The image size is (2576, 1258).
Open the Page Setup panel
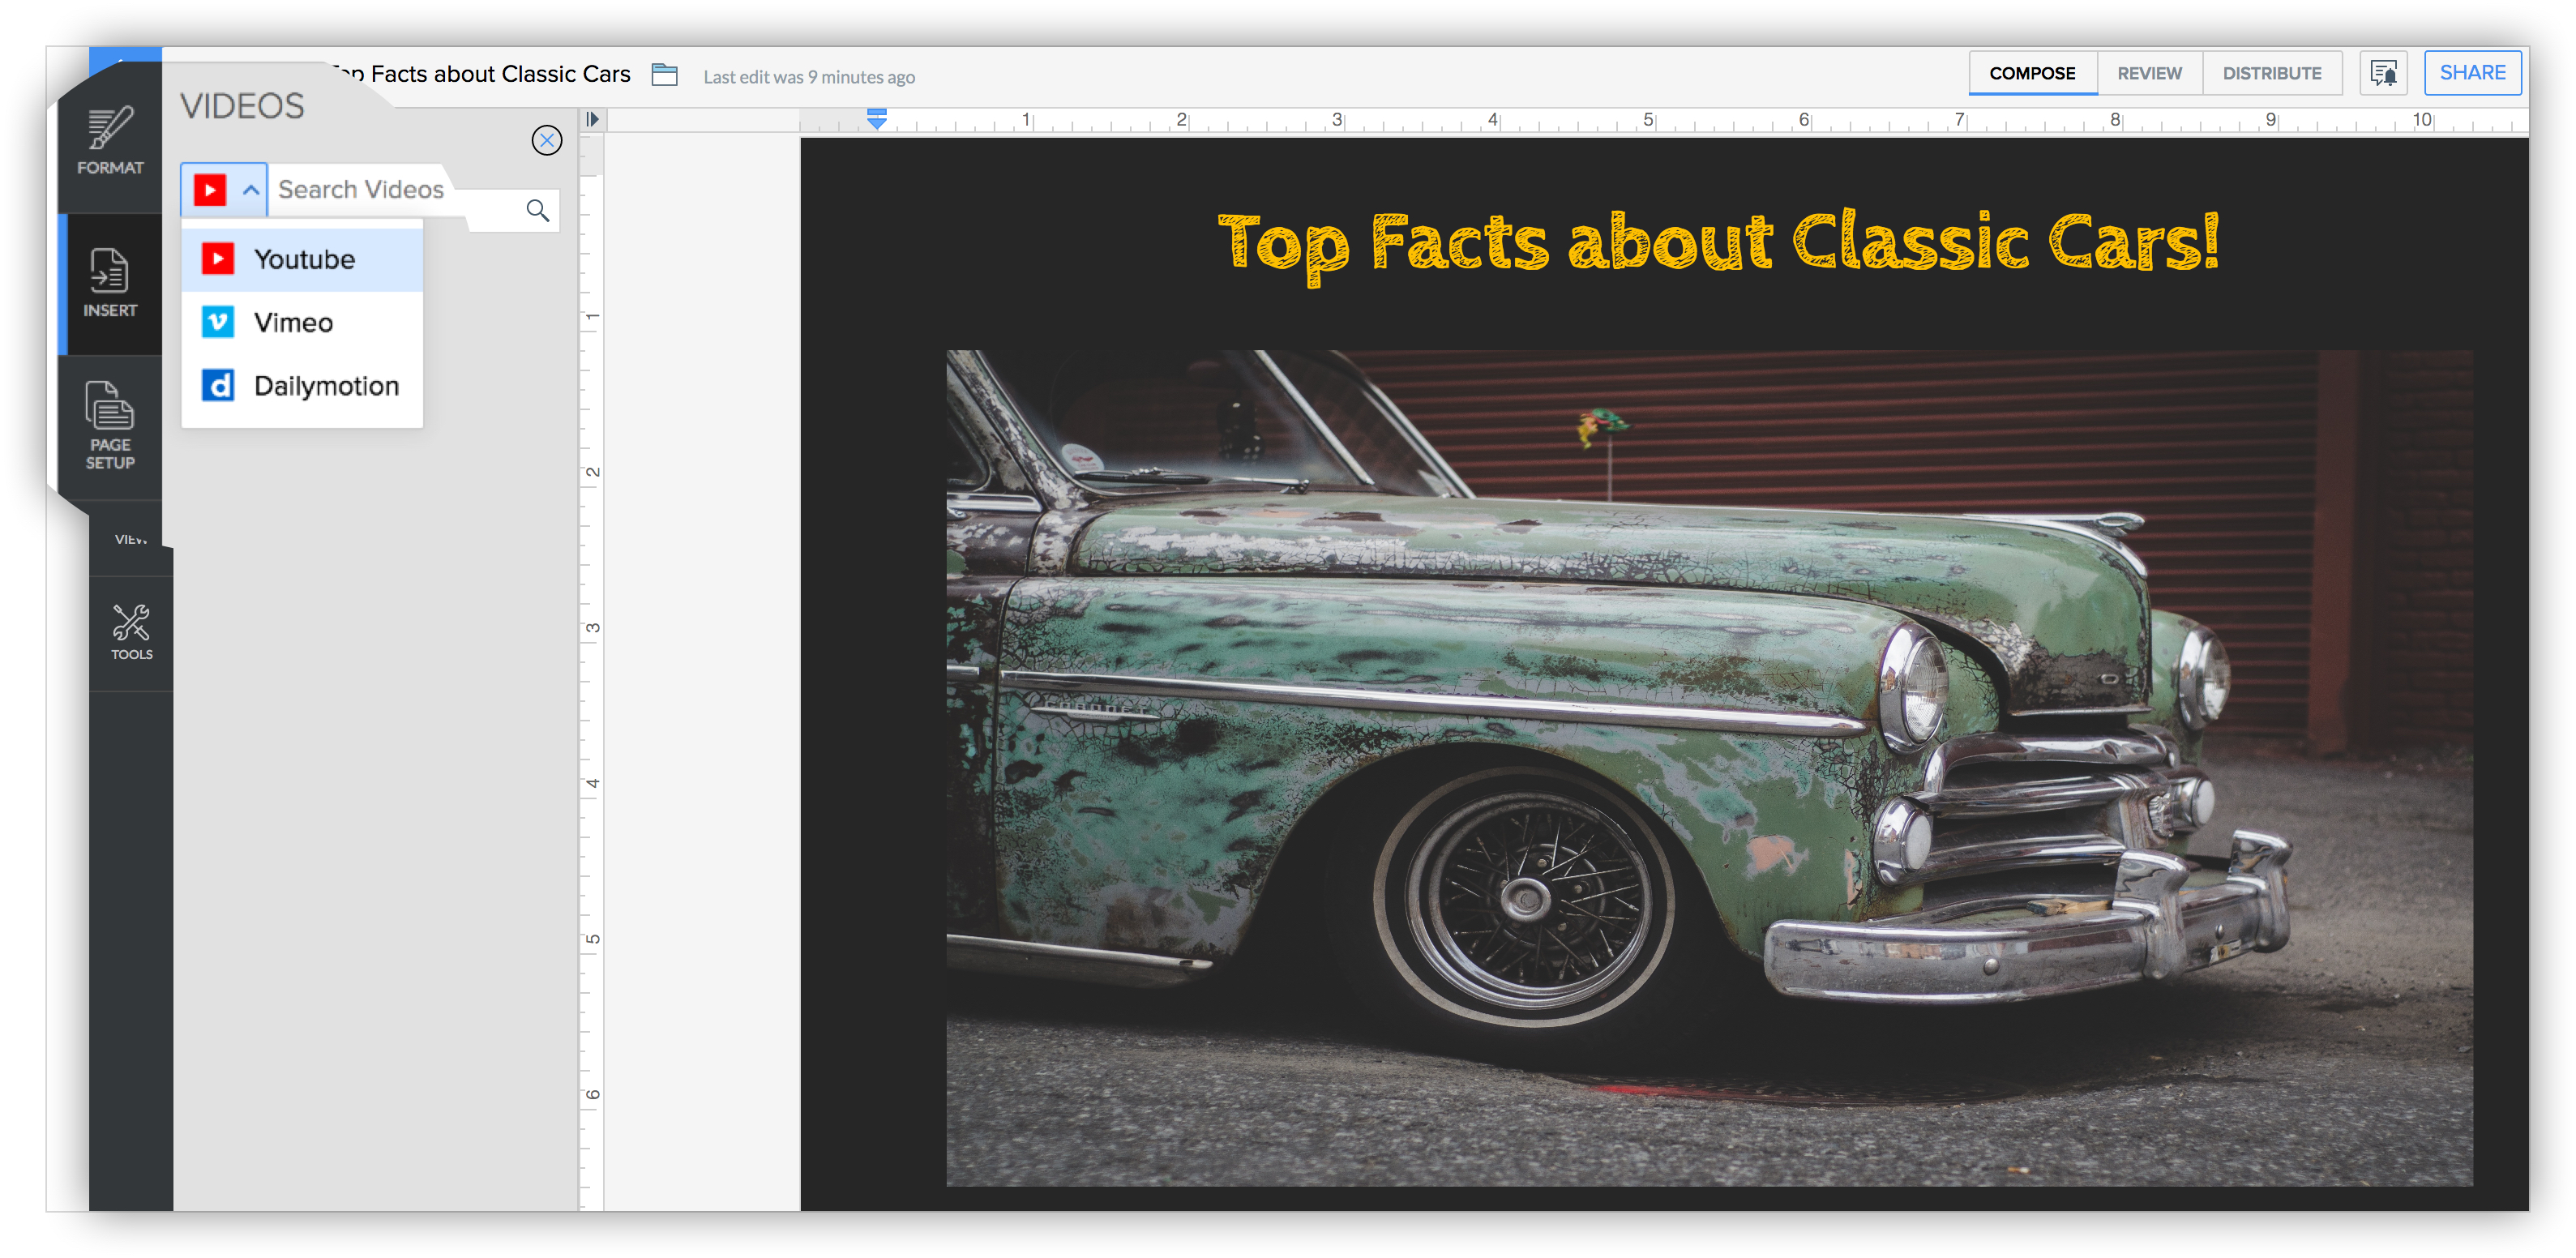click(x=110, y=425)
